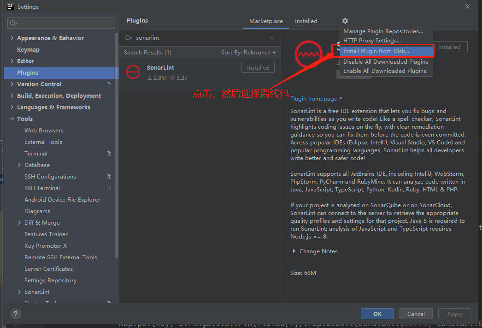Select the SonarLint search result name
Image resolution: width=482 pixels, height=328 pixels.
pos(160,68)
